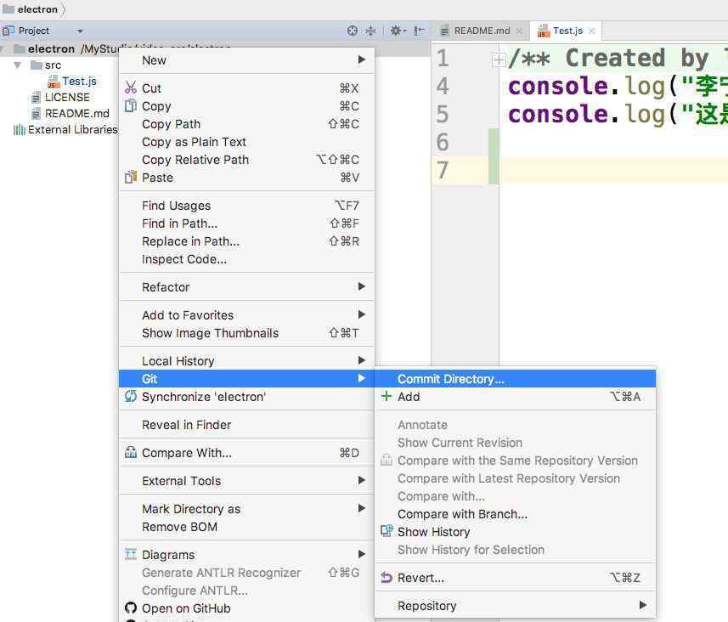This screenshot has width=728, height=622.
Task: Choose Replace in Path... menu item
Action: coord(246,241)
